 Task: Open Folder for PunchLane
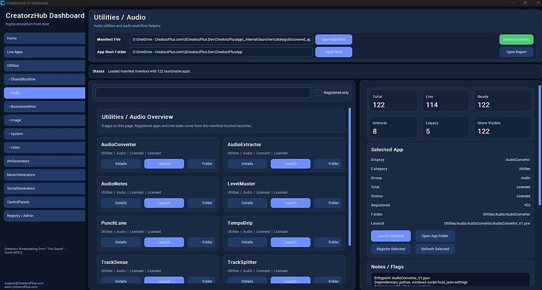(202, 242)
